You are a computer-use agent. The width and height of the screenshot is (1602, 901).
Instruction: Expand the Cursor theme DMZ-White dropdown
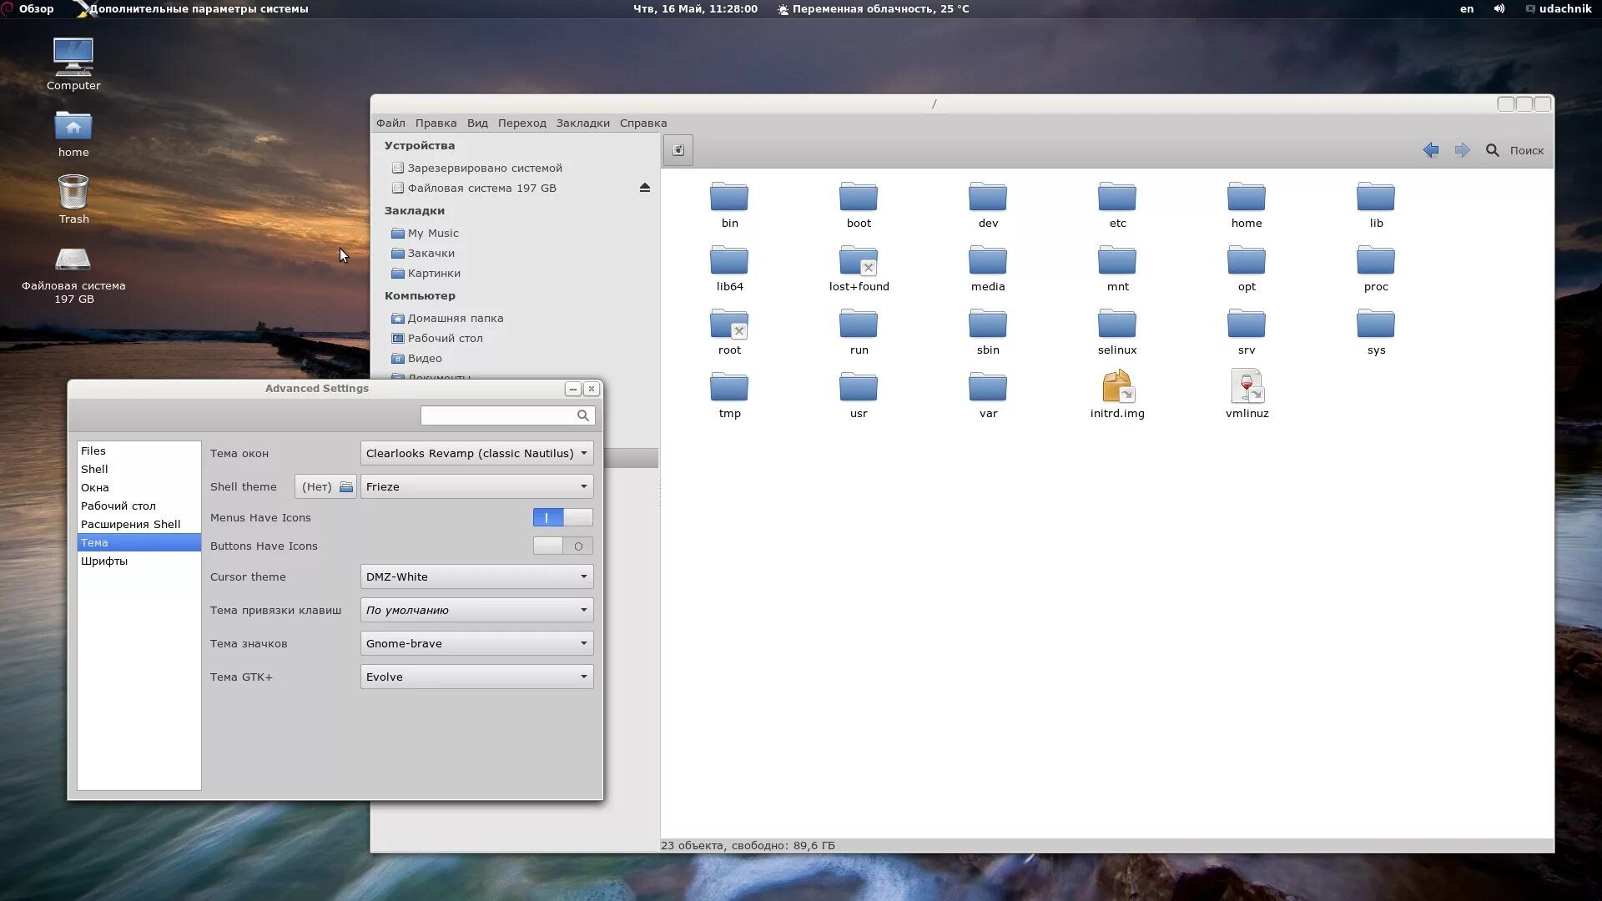pyautogui.click(x=476, y=576)
